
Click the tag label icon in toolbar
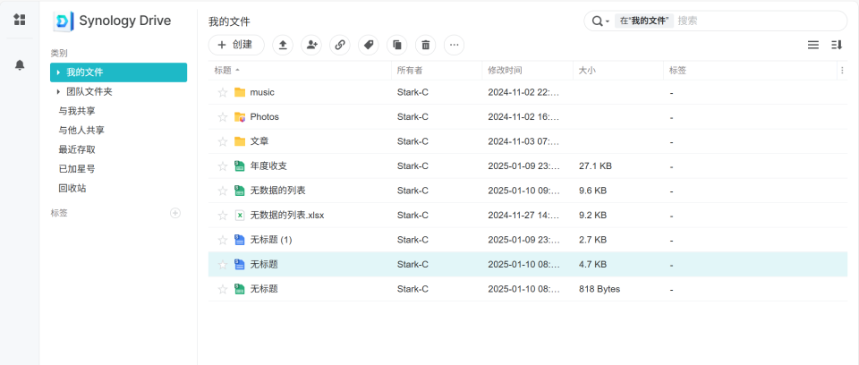click(x=368, y=45)
